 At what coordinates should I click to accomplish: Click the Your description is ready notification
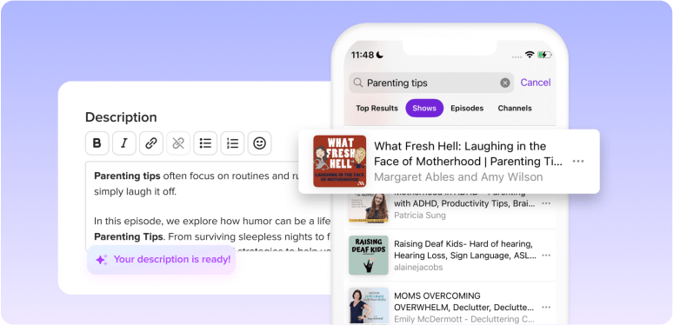click(x=162, y=260)
